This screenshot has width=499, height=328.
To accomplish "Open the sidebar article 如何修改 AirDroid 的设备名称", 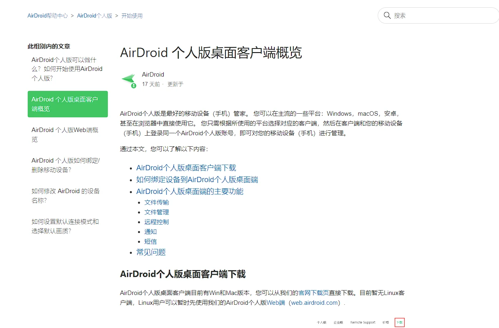I will pyautogui.click(x=66, y=196).
